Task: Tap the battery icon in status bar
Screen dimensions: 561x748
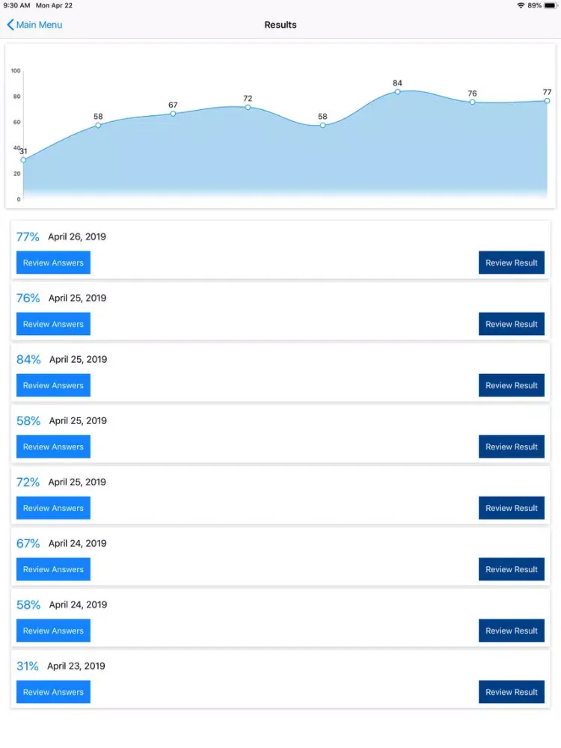Action: (x=551, y=5)
